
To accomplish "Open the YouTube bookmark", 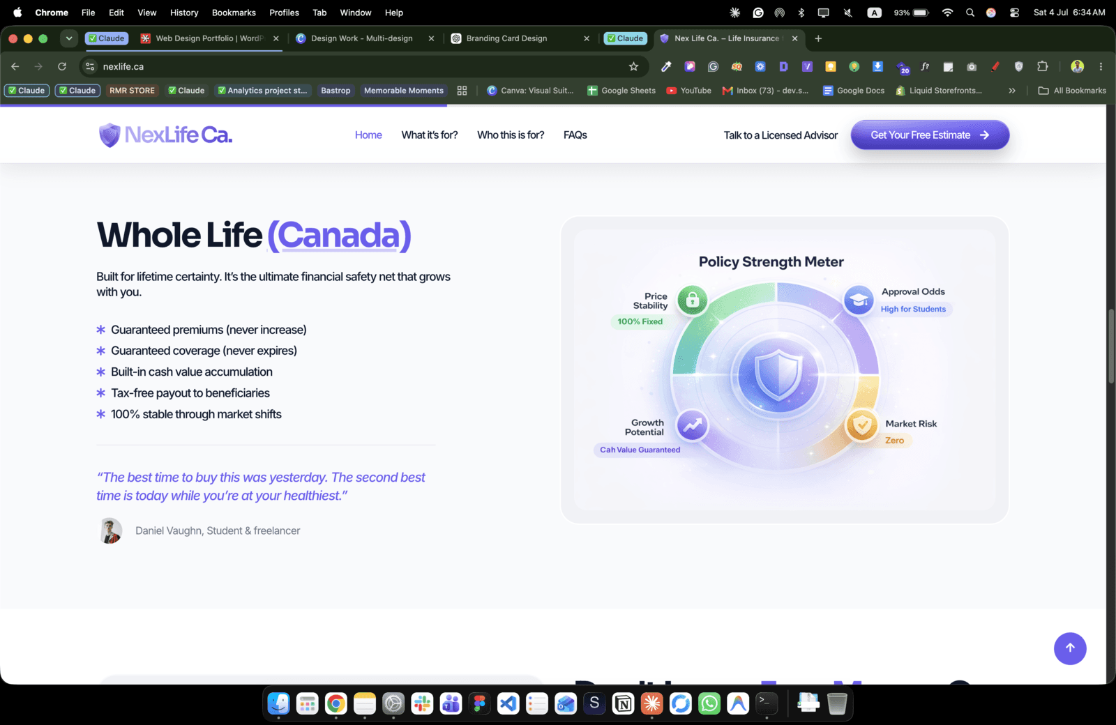I will [x=689, y=91].
